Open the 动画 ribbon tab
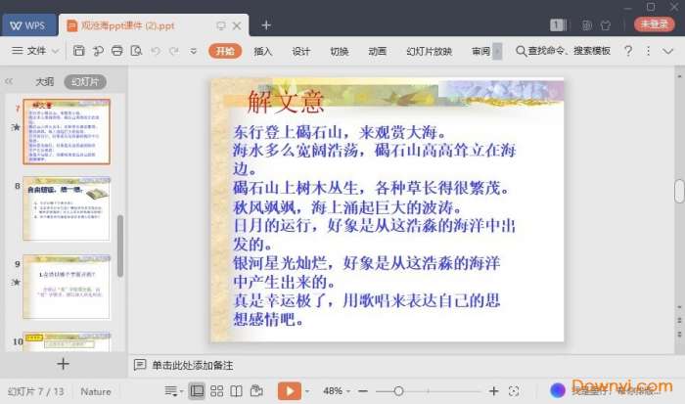 (378, 51)
